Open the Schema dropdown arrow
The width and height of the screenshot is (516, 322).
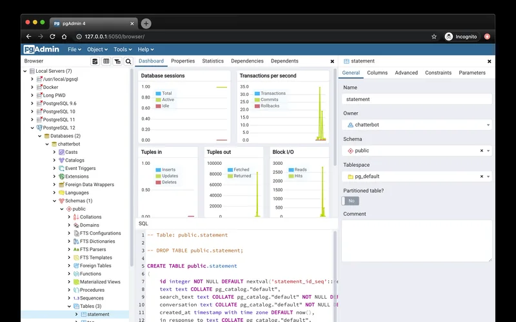point(488,151)
